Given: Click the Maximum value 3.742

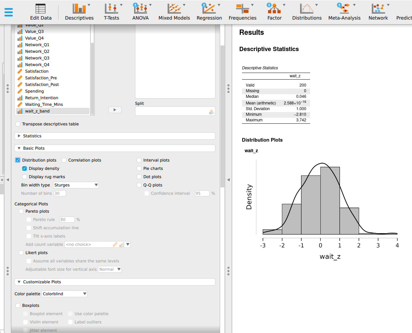Looking at the screenshot, I should click(x=301, y=120).
